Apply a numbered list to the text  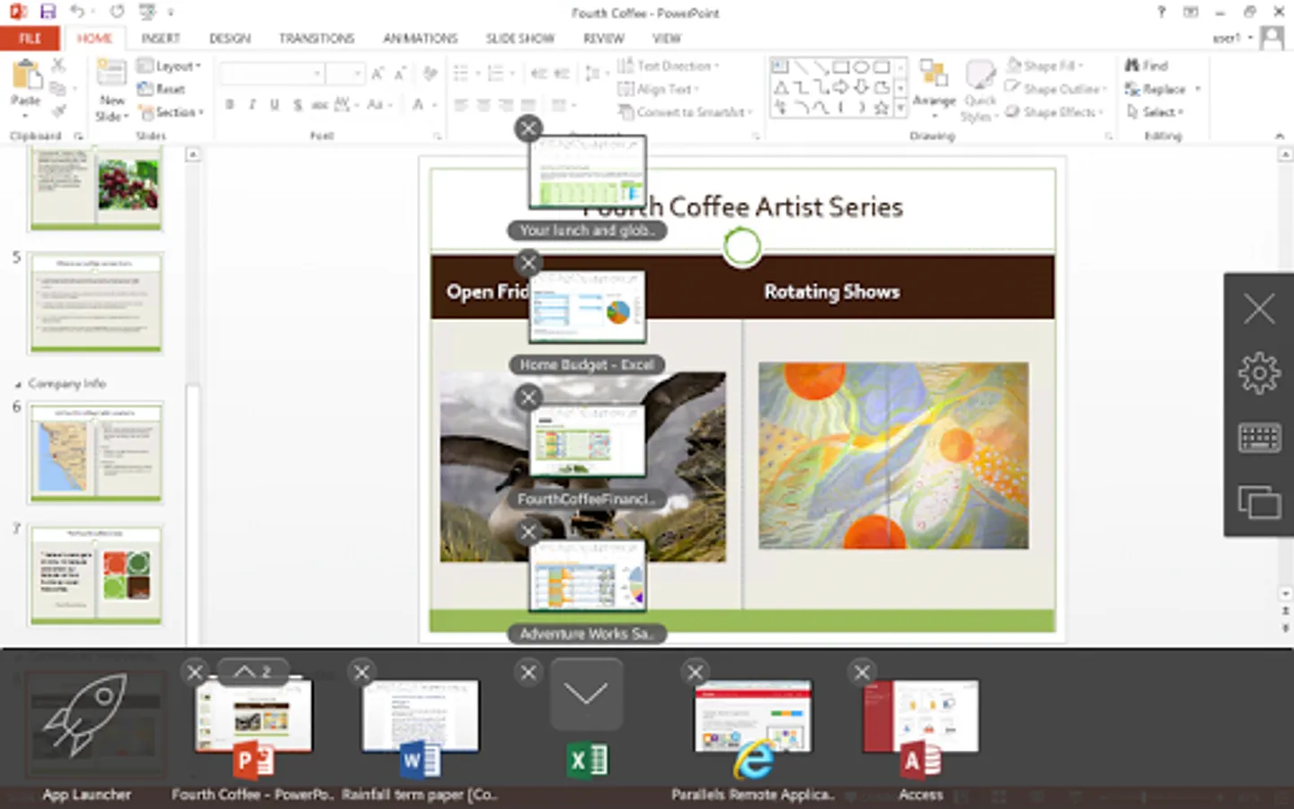pos(496,74)
